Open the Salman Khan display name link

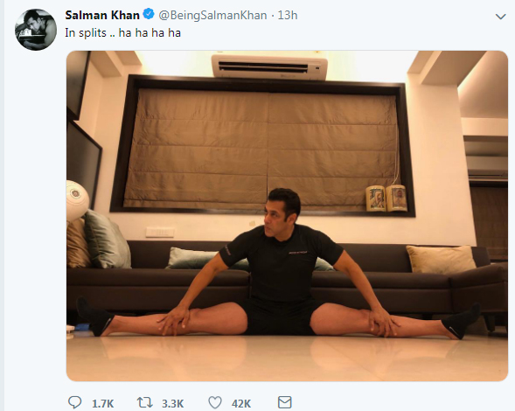click(102, 15)
